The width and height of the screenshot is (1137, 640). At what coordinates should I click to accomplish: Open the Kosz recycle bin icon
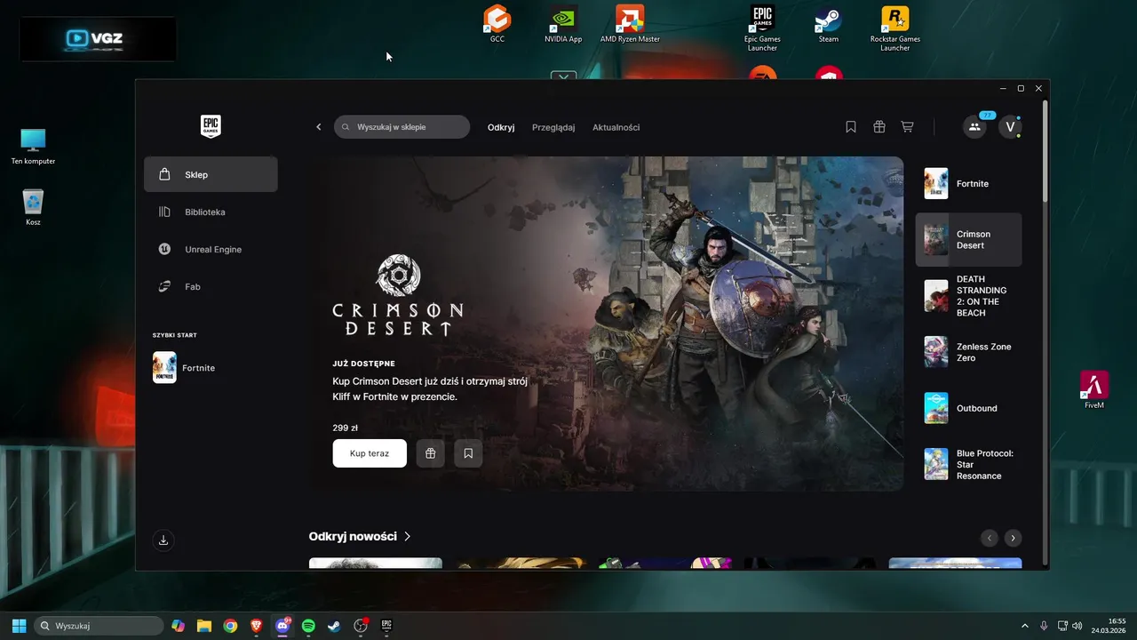pyautogui.click(x=33, y=207)
